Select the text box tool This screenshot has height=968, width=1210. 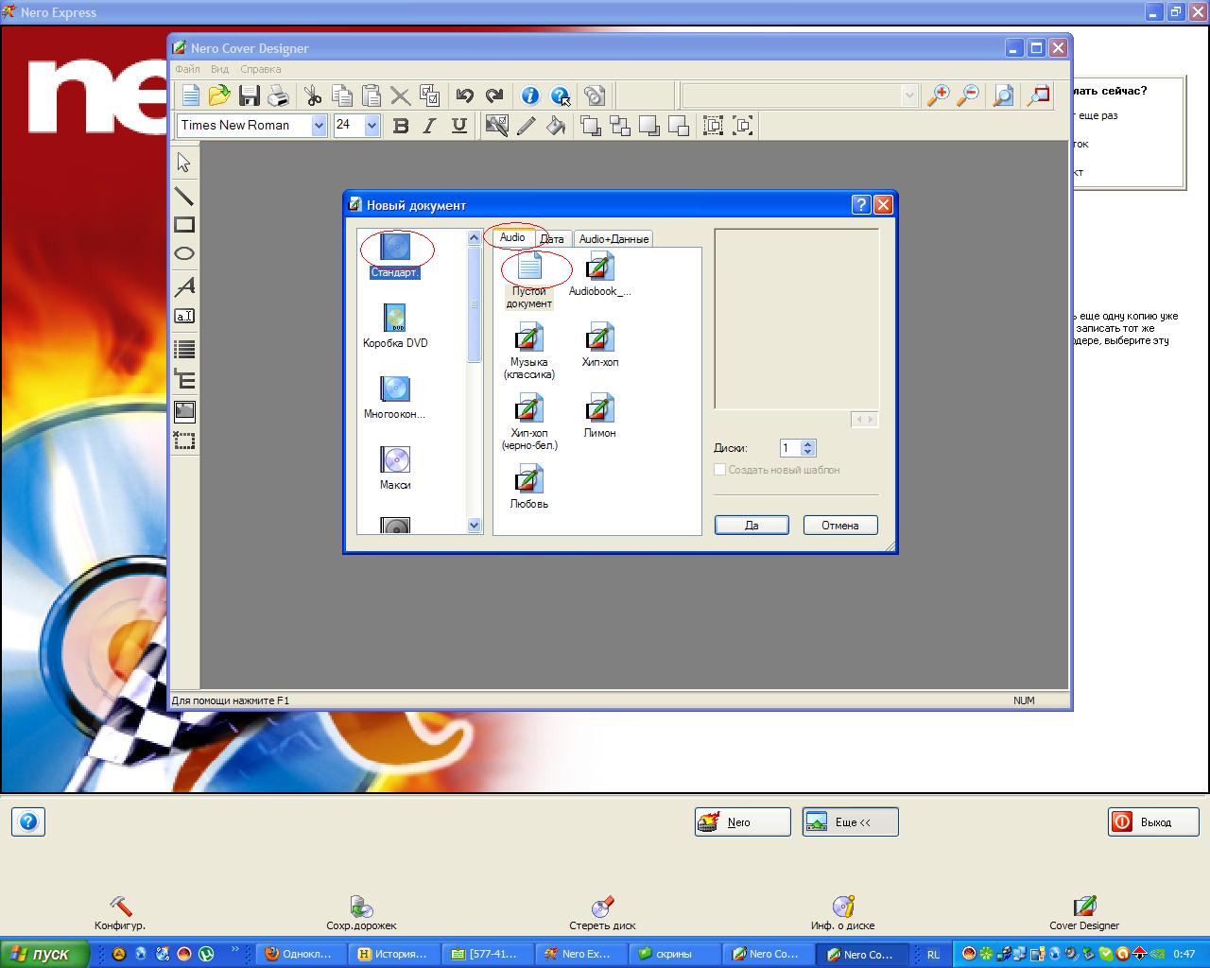pyautogui.click(x=184, y=316)
